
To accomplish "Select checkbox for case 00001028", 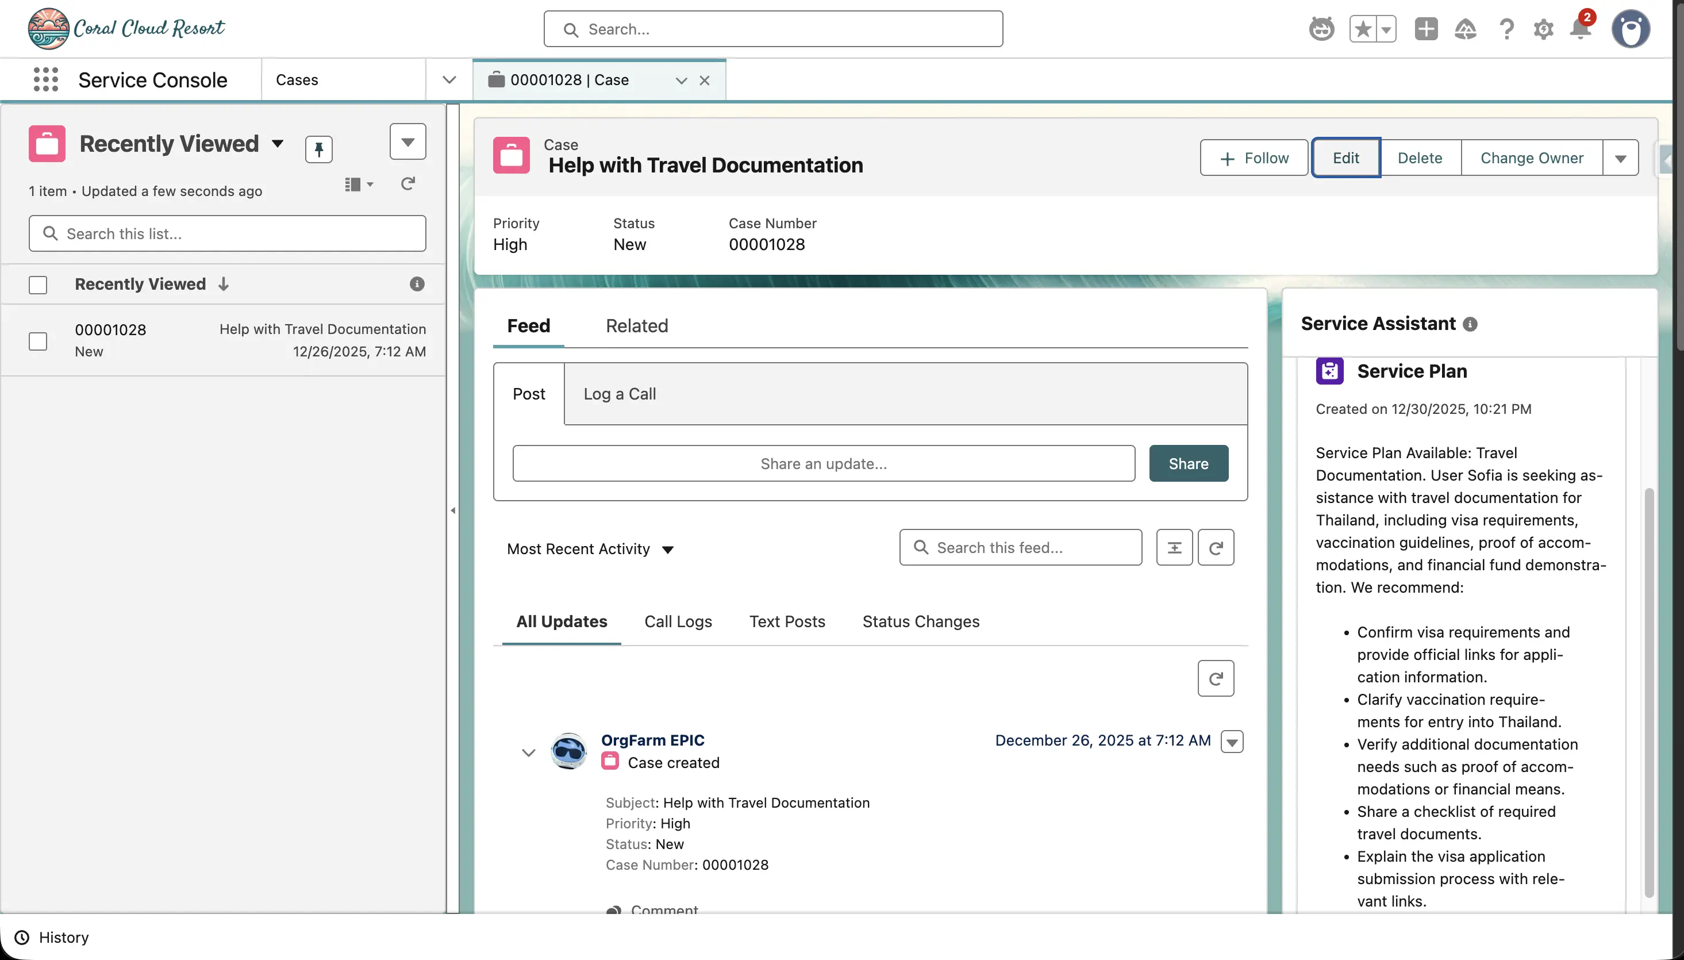I will click(x=37, y=341).
